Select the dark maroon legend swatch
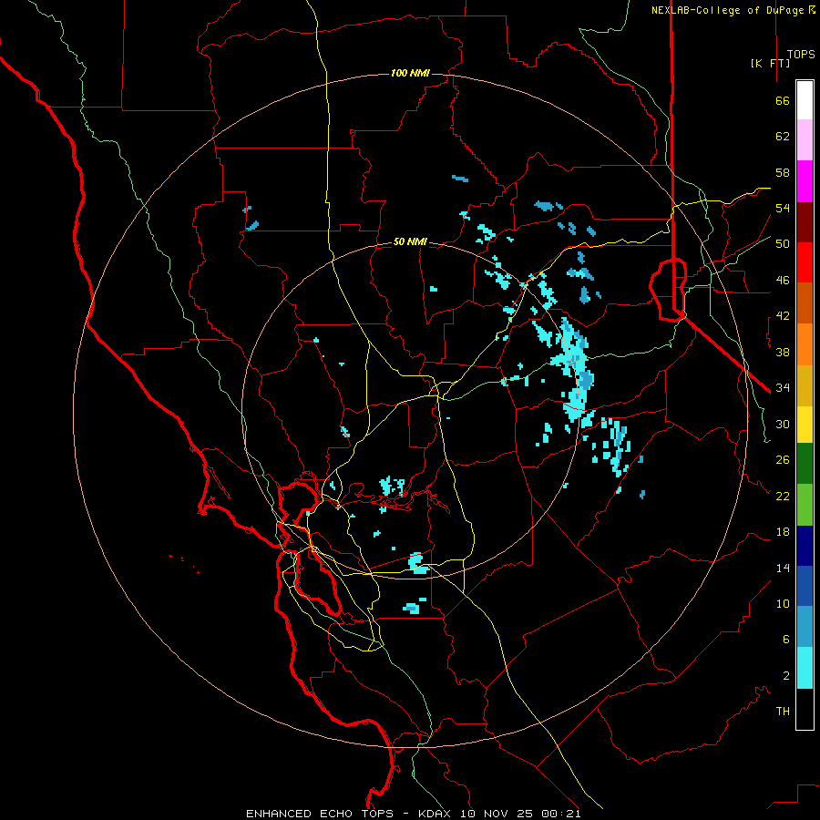The width and height of the screenshot is (820, 820). coord(805,221)
